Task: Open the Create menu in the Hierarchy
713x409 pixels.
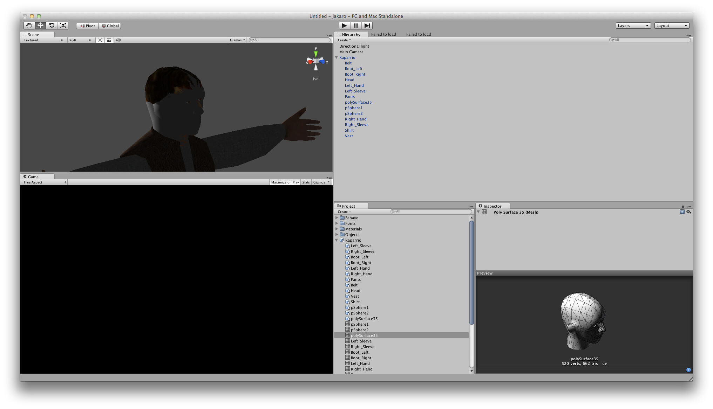Action: (x=344, y=40)
